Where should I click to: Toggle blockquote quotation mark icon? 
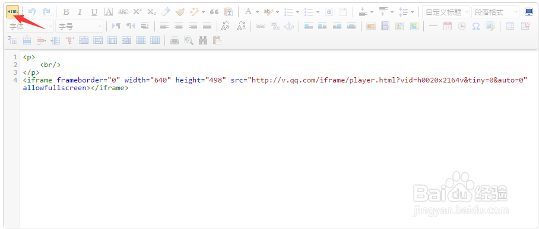[214, 12]
